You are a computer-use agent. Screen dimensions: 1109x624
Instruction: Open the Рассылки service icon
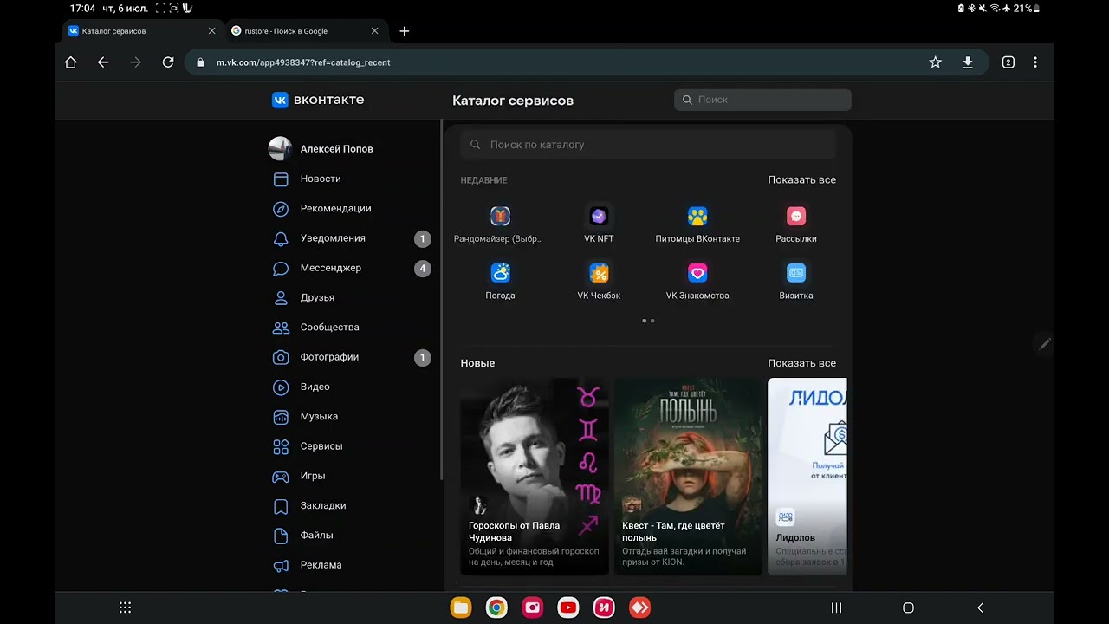(796, 217)
